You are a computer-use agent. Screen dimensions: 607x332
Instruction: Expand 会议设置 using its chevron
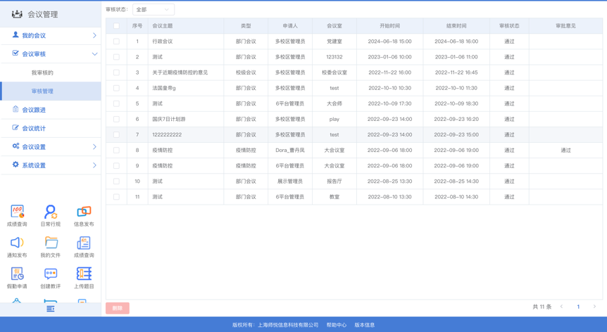(94, 146)
